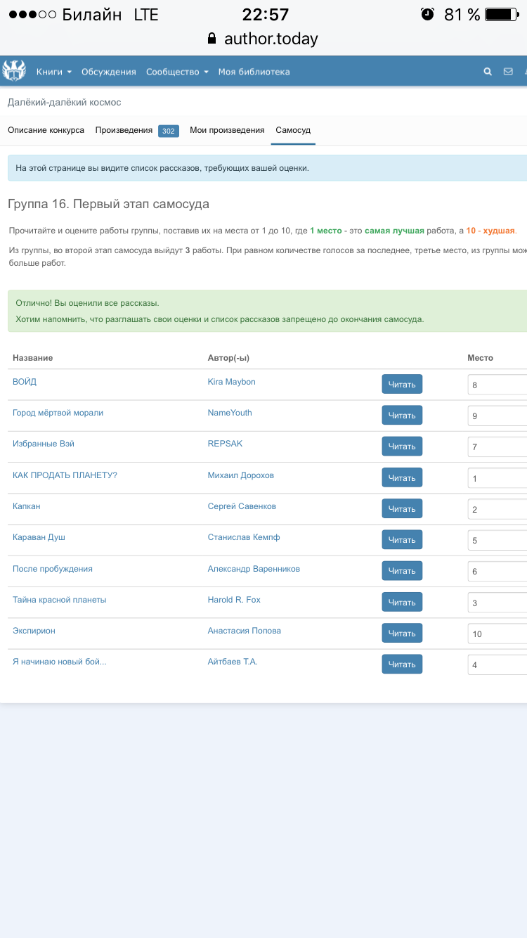Expand the Книги dropdown menu
This screenshot has height=938, width=527.
click(x=54, y=72)
